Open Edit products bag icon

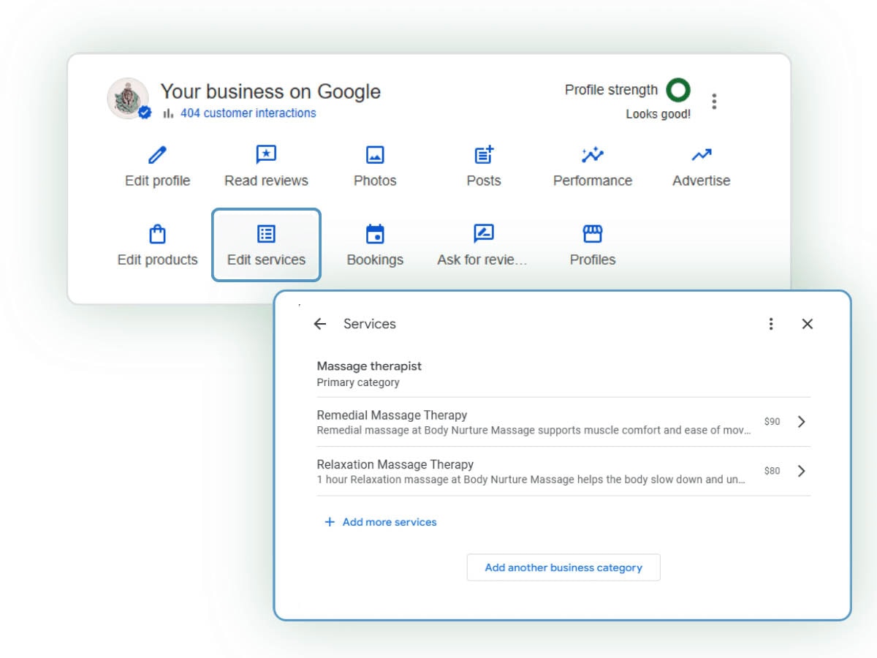pos(157,234)
